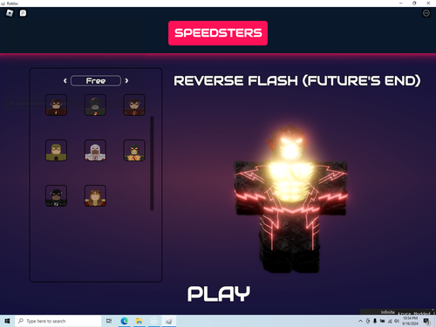The image size is (436, 327).
Task: Click the character list scrollbar
Action: [x=152, y=163]
